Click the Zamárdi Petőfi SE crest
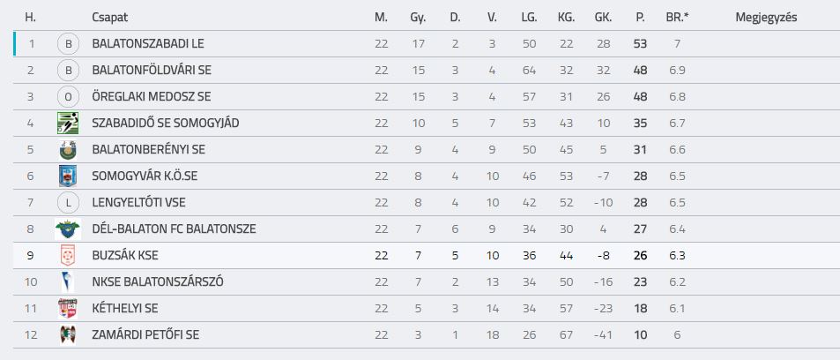 point(68,334)
